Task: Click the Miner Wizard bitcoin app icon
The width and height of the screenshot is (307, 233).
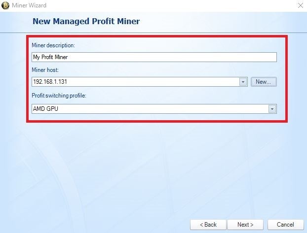Action: pyautogui.click(x=5, y=5)
